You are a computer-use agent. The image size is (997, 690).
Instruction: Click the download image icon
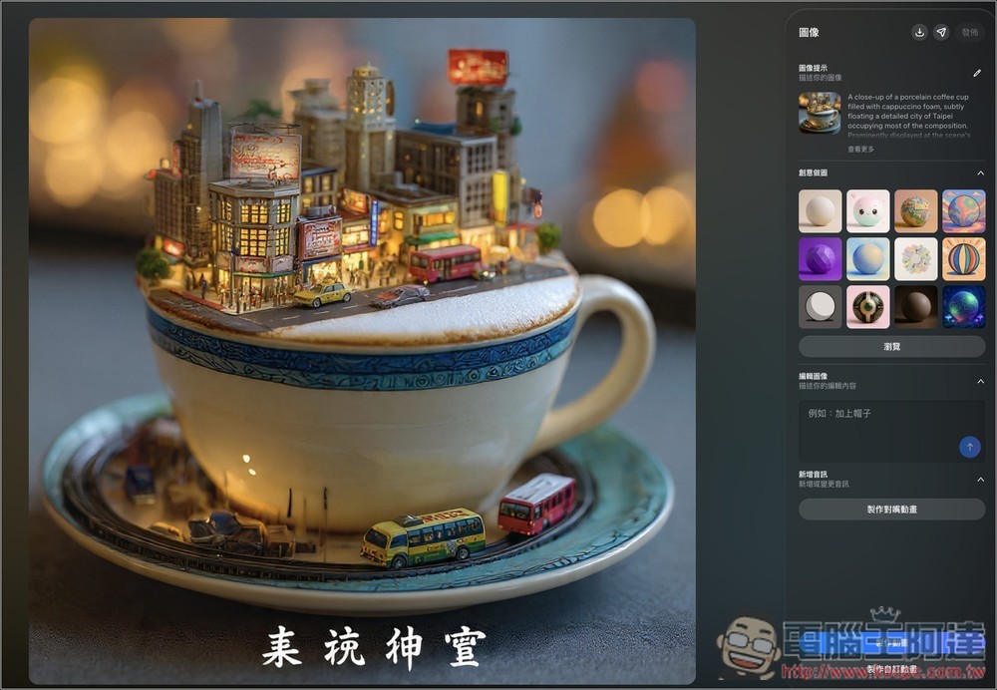919,32
